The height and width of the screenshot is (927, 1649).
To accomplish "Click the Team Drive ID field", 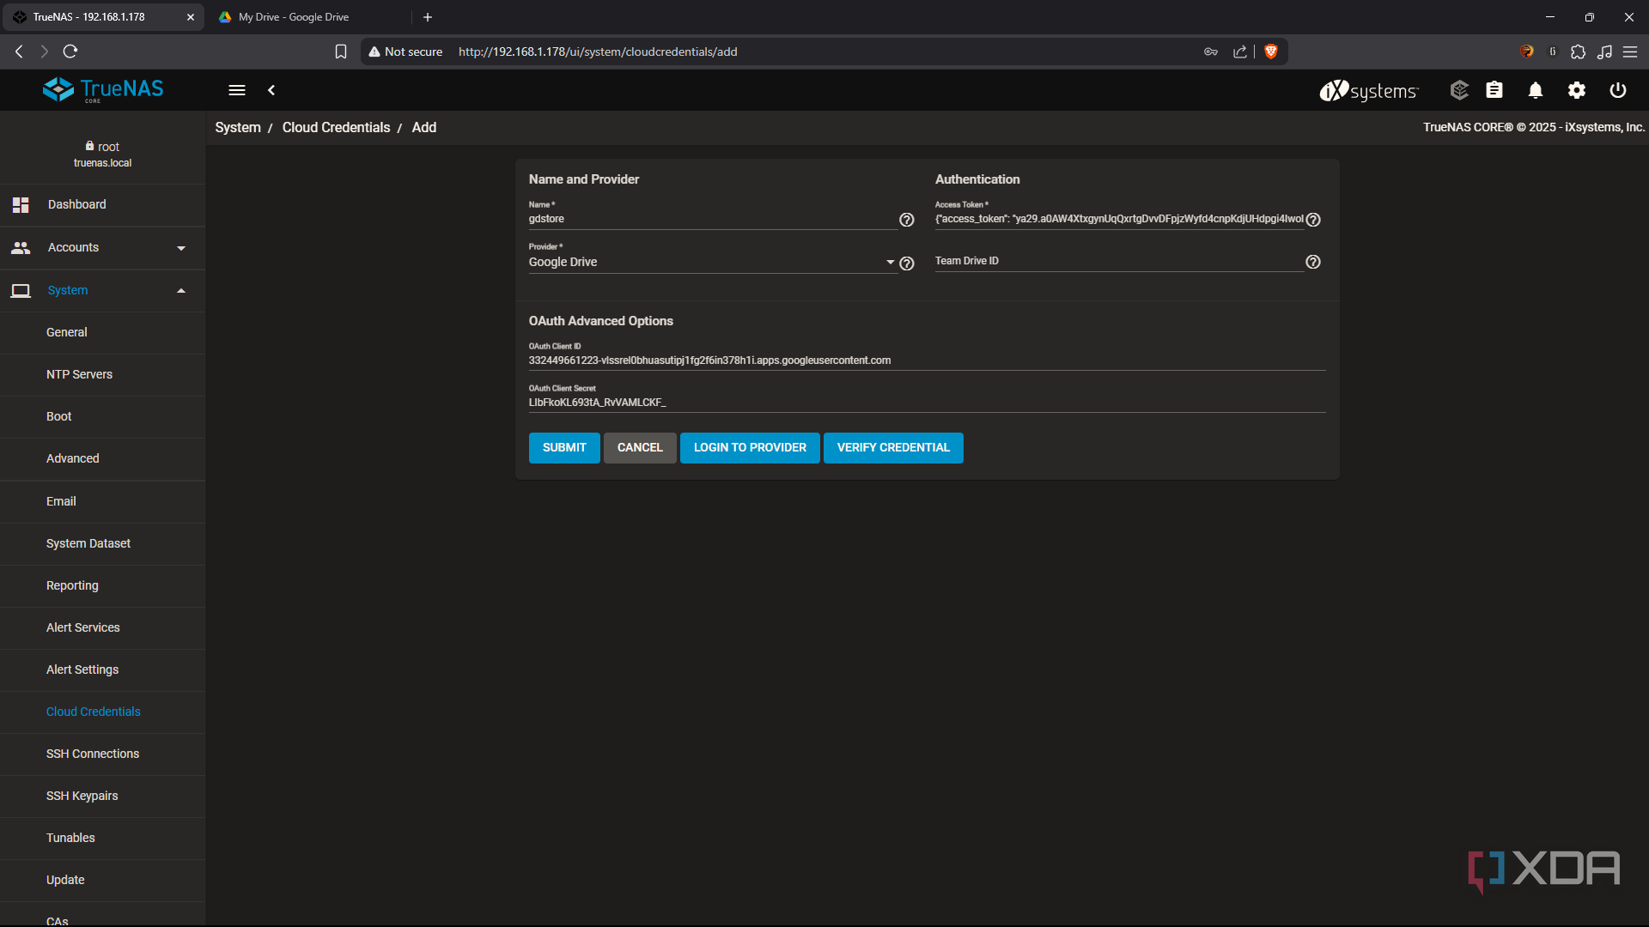I will pyautogui.click(x=1119, y=261).
